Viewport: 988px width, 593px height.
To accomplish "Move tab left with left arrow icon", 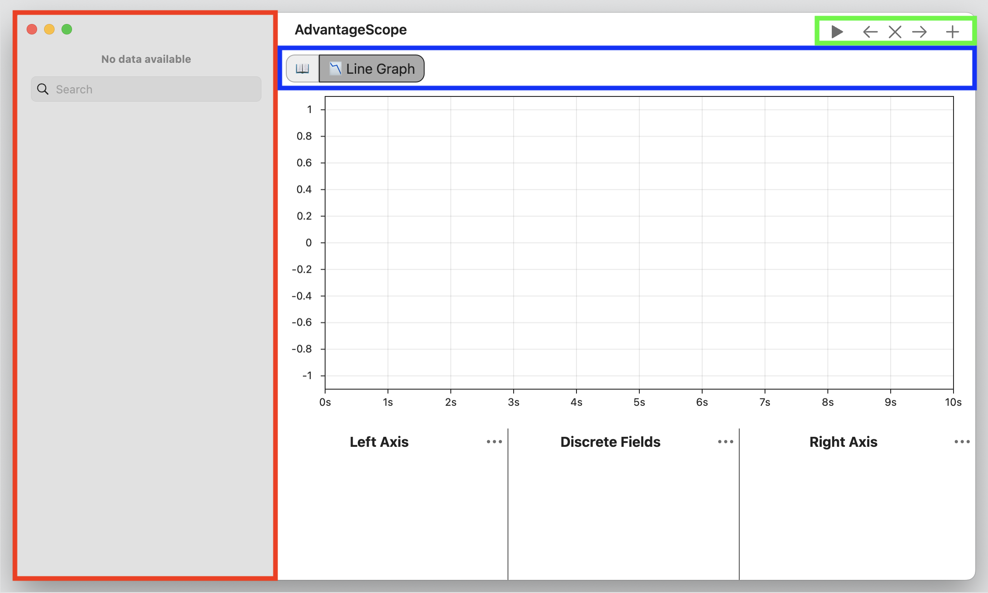I will tap(870, 32).
